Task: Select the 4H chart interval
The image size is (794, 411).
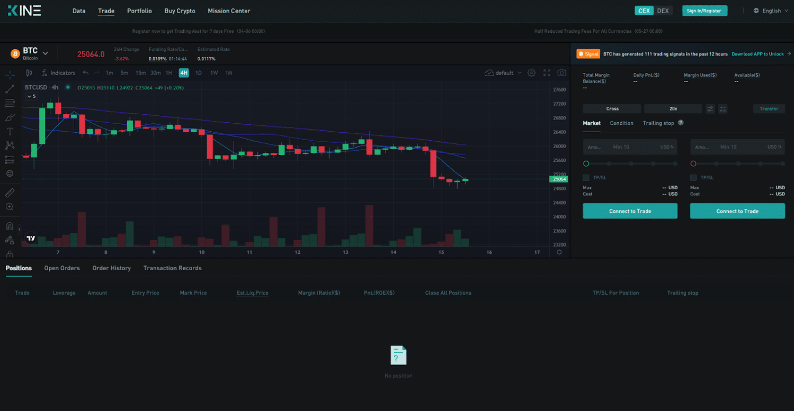Action: point(184,73)
